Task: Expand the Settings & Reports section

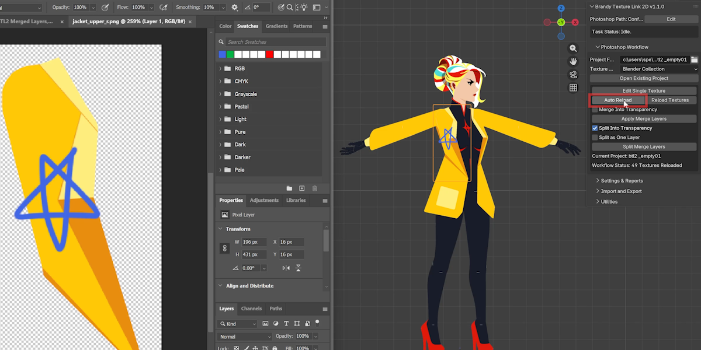Action: (x=622, y=181)
